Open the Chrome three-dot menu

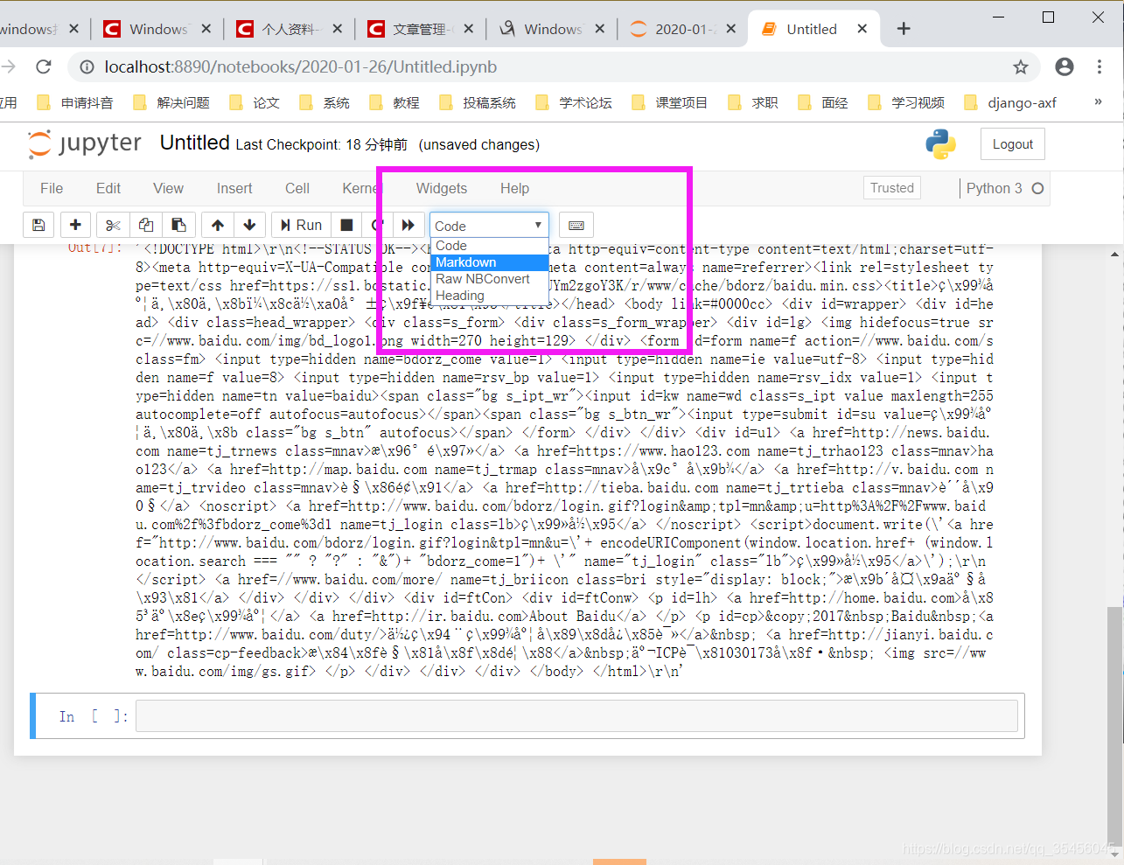point(1100,66)
